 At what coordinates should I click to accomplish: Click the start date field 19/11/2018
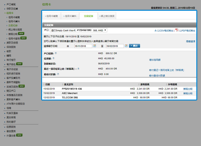[x=83, y=46]
